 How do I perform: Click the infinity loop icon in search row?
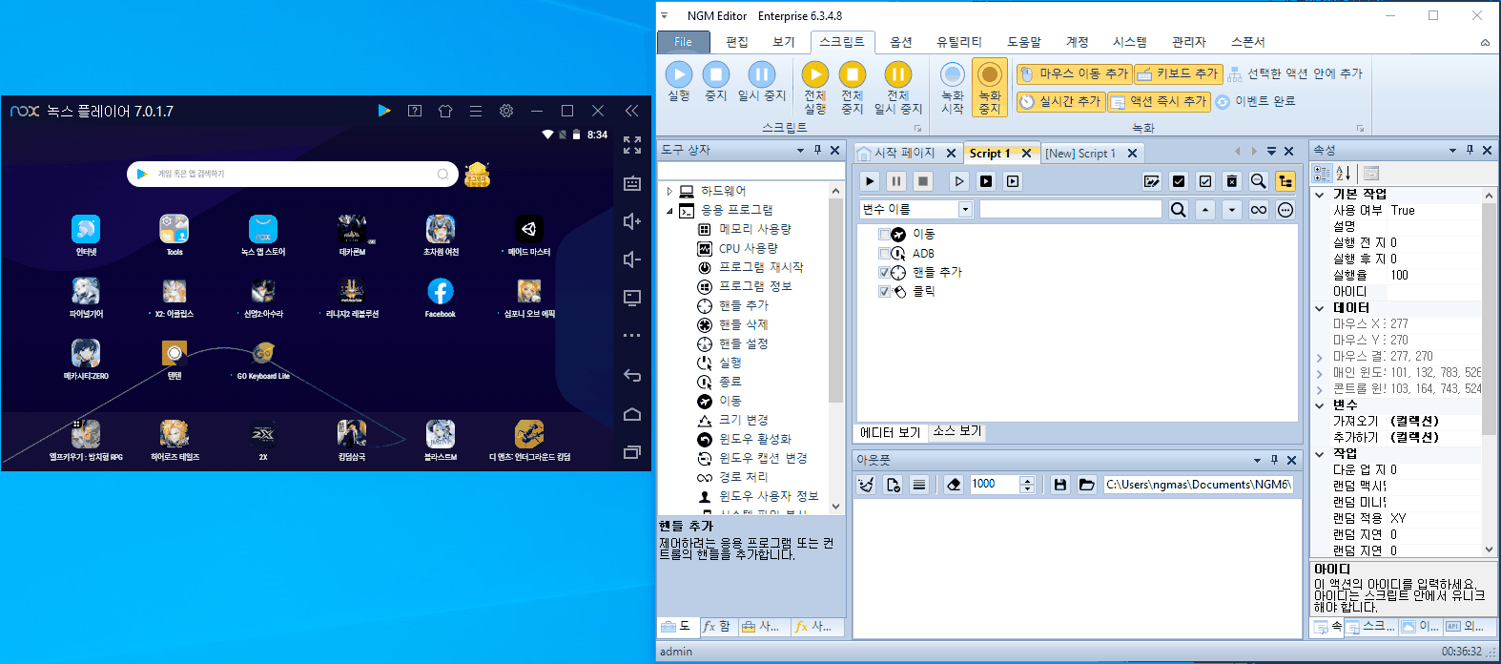tap(1259, 210)
